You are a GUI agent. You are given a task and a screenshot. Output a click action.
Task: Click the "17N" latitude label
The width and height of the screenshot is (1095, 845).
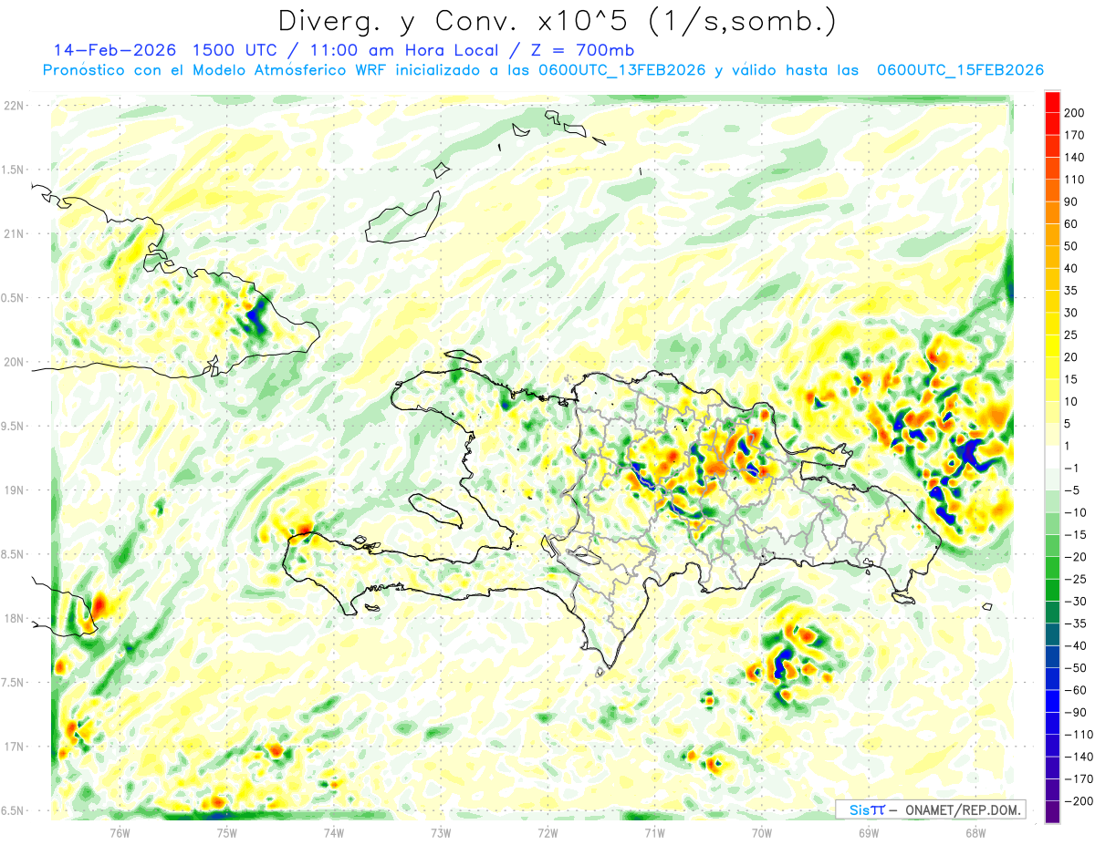point(14,747)
